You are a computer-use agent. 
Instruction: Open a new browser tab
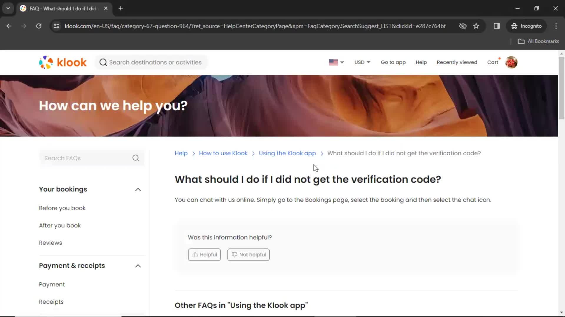pos(121,9)
